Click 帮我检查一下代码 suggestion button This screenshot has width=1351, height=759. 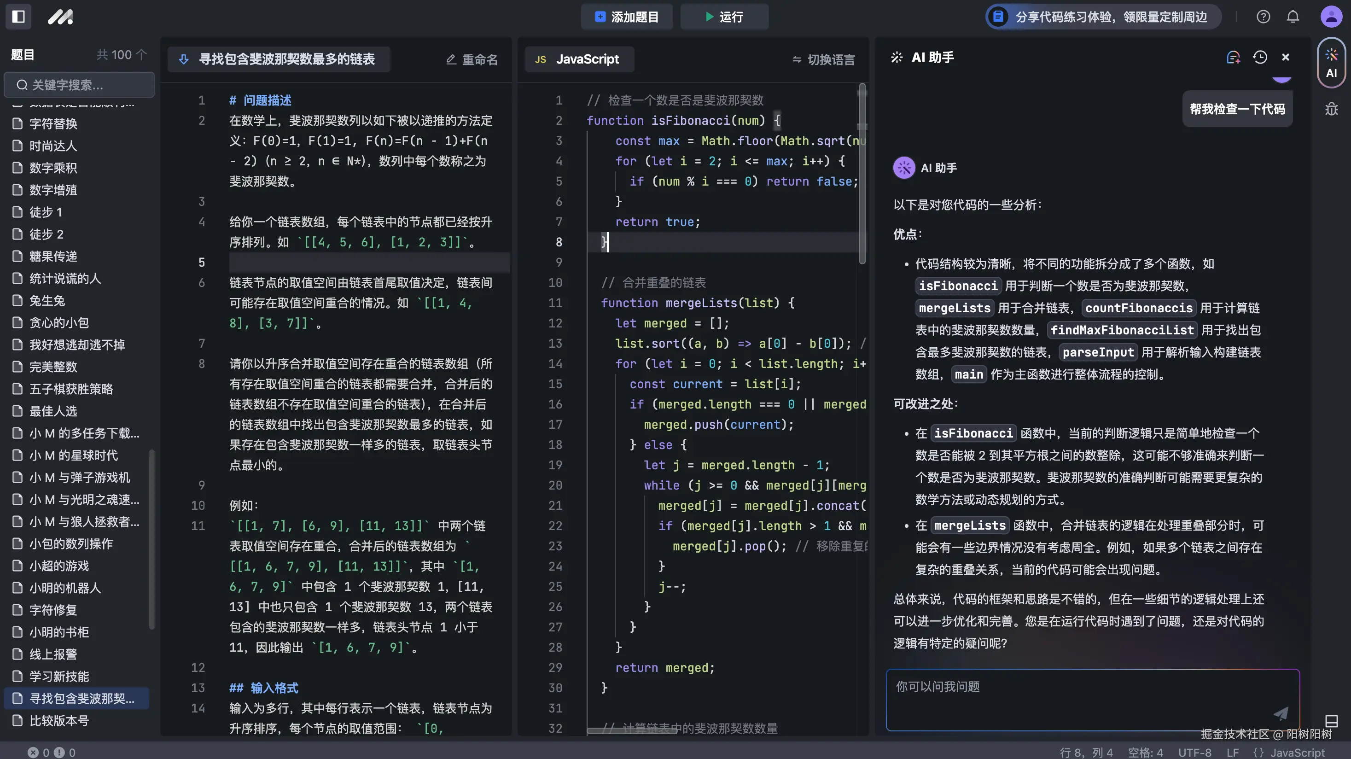[x=1237, y=109]
